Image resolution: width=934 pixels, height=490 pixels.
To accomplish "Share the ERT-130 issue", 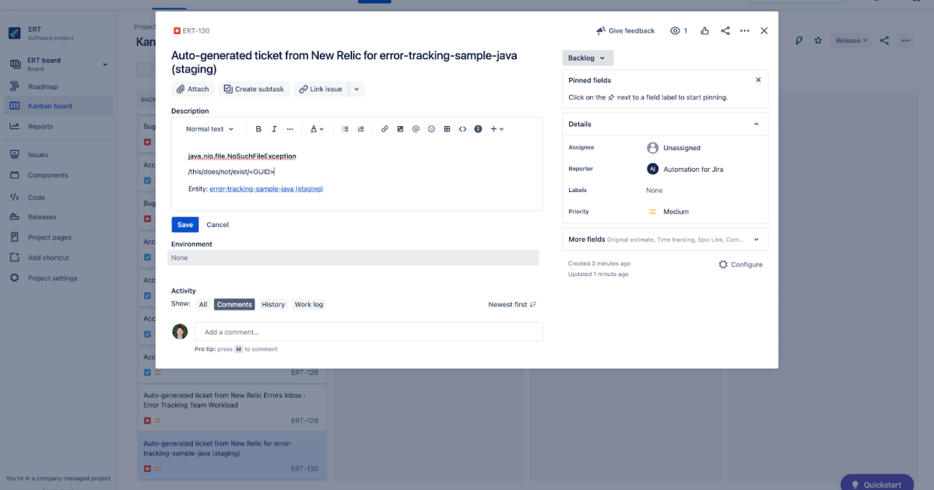I will [x=725, y=30].
